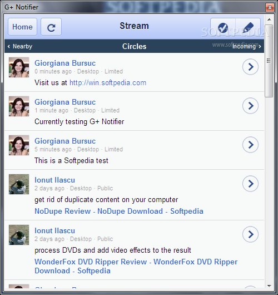The image size is (278, 295).
Task: Click the 'Currently testing G+ Notifier' text
Action: (x=80, y=122)
